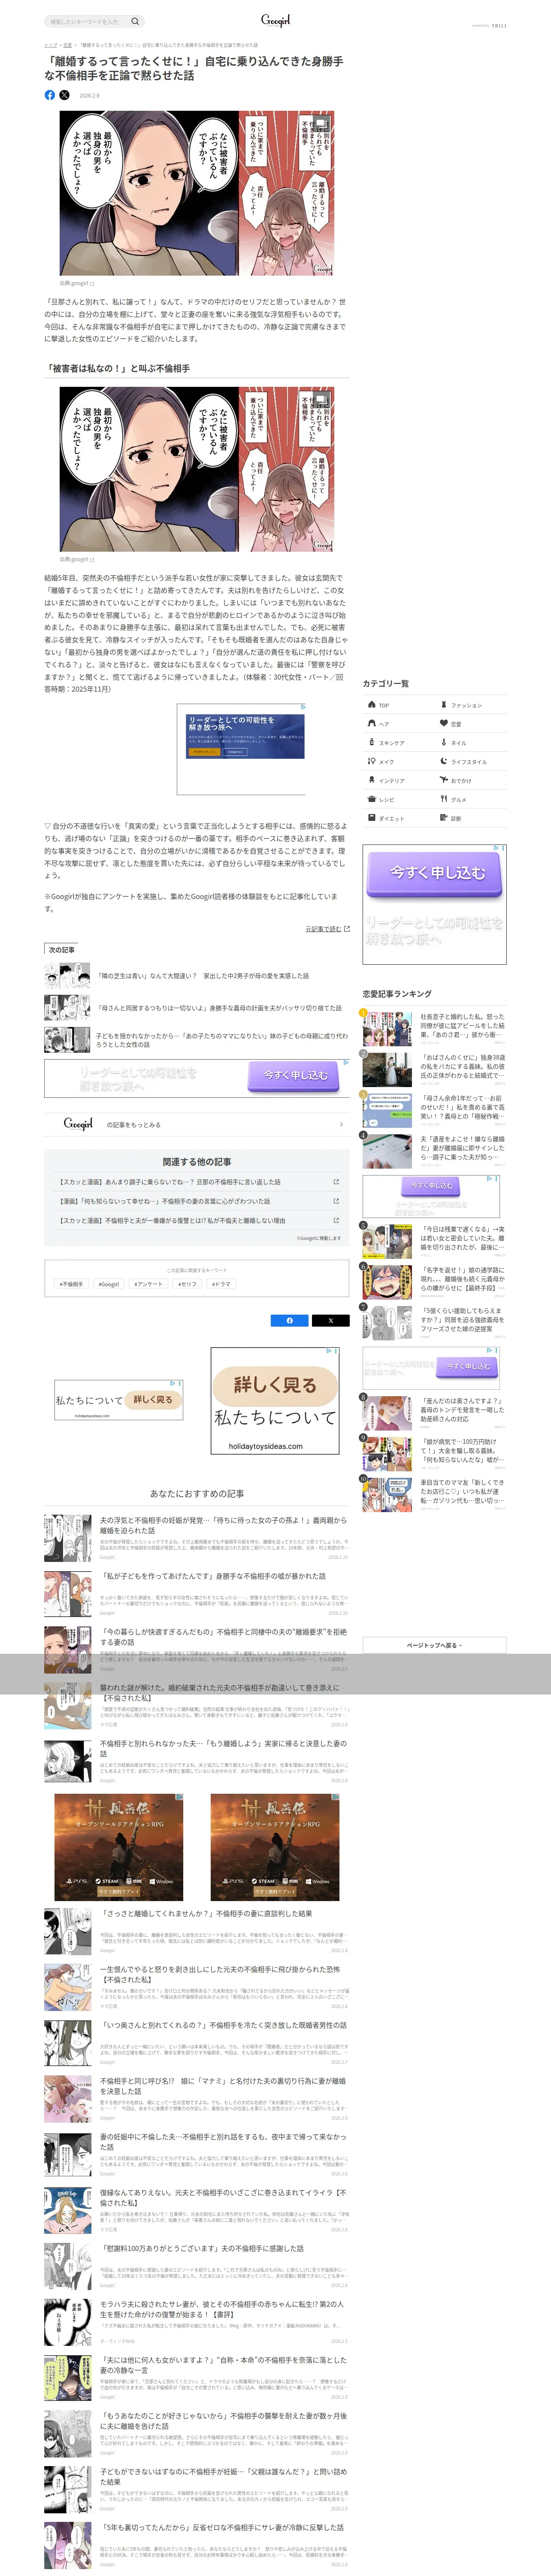
Task: Click external-link icon on 一番嫌がる復讐とは related row
Action: pos(336,1220)
